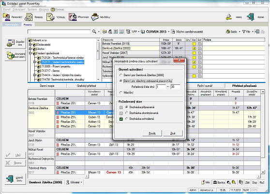Select Denní pro všechny zobrazené pracovníky radio
Screen dimensions: 270x194
[x=121, y=81]
